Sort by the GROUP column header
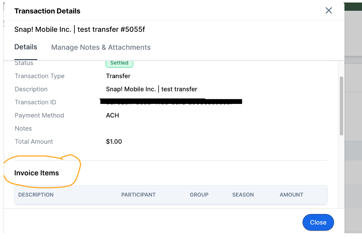 coord(199,195)
